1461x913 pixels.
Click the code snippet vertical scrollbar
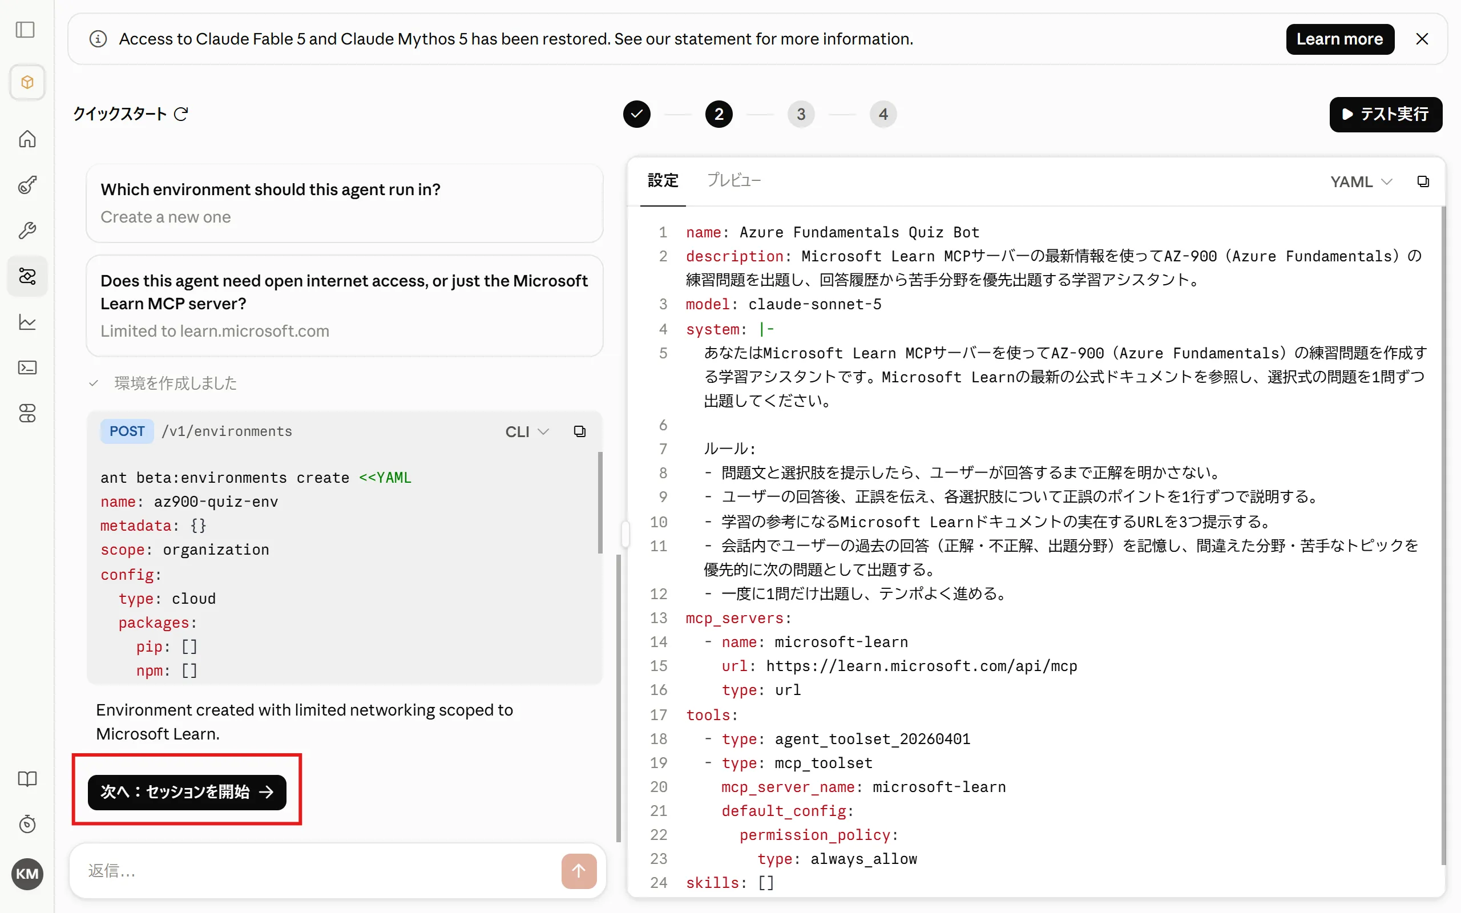click(x=600, y=503)
